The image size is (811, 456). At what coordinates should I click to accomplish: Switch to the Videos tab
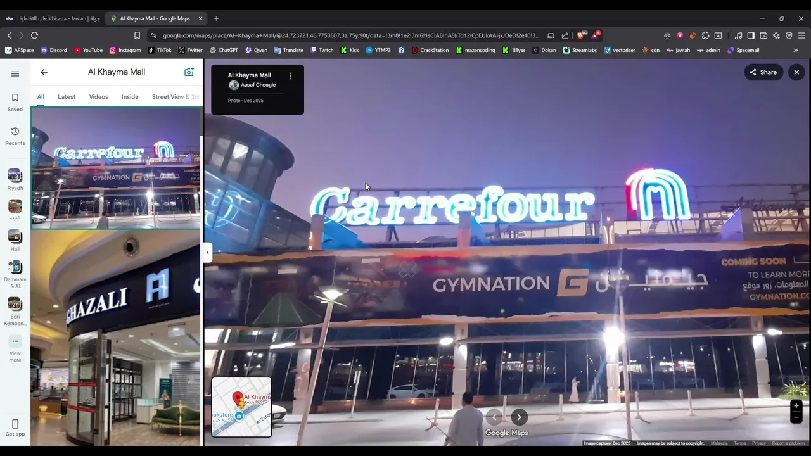tap(98, 97)
